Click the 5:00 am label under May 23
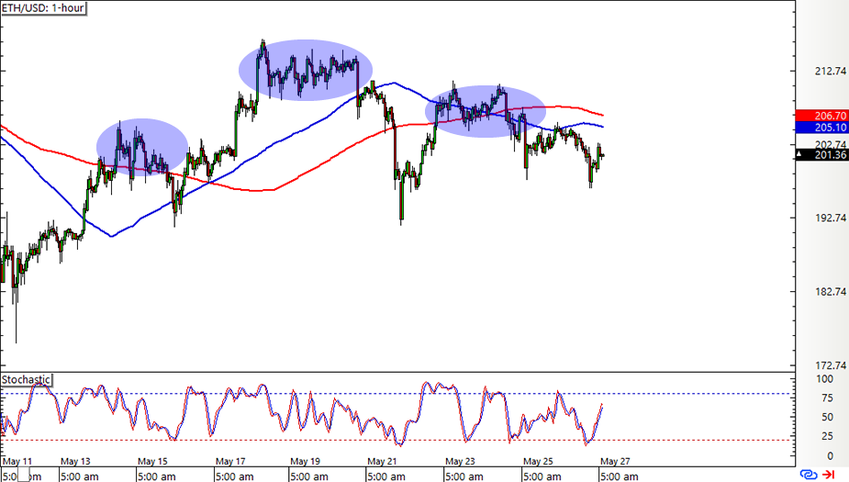The image size is (849, 482). (x=464, y=476)
